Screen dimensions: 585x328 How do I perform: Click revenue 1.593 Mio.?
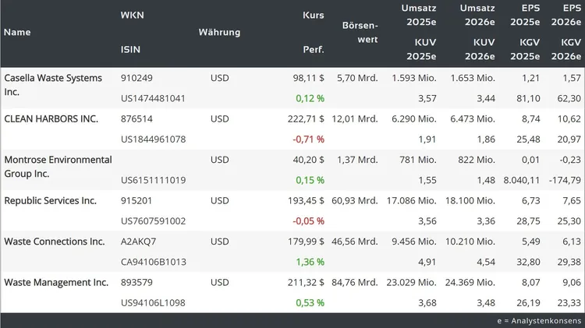pos(414,78)
